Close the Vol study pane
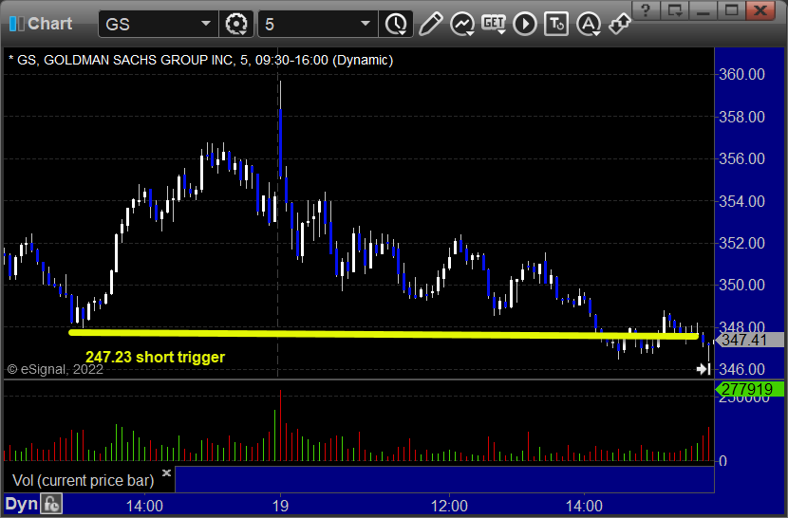 pyautogui.click(x=167, y=472)
